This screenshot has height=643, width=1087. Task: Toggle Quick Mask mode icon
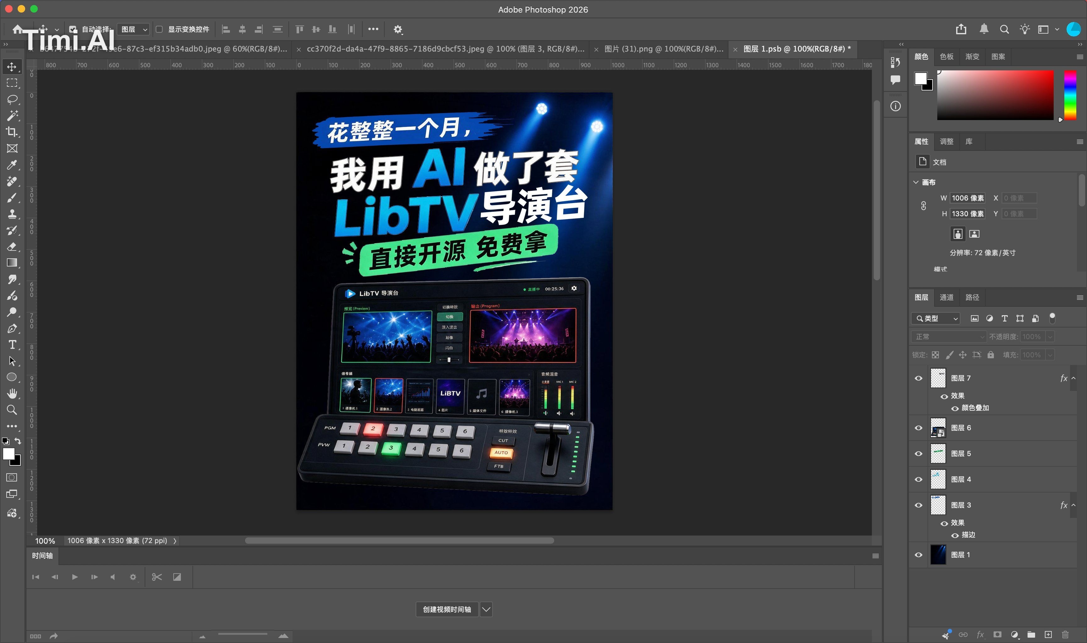click(x=12, y=477)
